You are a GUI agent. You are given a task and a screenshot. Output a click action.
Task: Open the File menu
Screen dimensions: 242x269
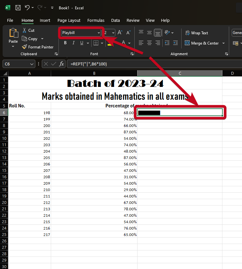click(10, 21)
